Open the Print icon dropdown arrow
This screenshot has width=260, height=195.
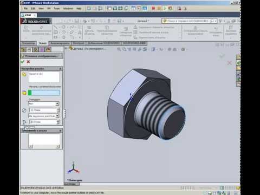[x=88, y=21]
